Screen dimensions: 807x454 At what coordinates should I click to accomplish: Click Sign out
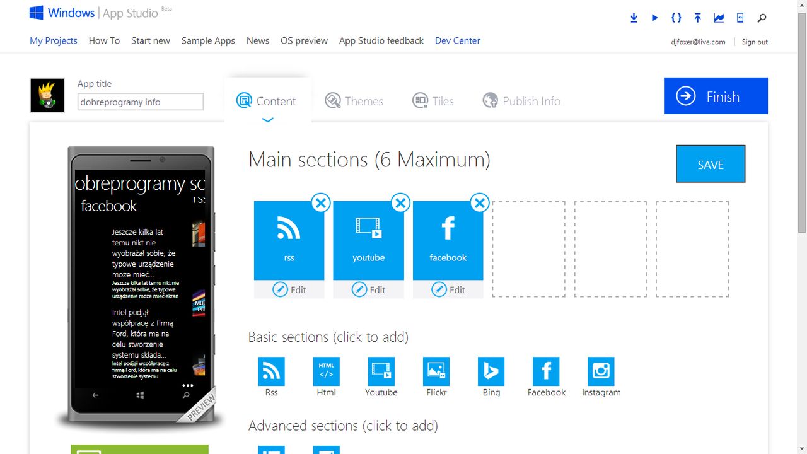755,42
